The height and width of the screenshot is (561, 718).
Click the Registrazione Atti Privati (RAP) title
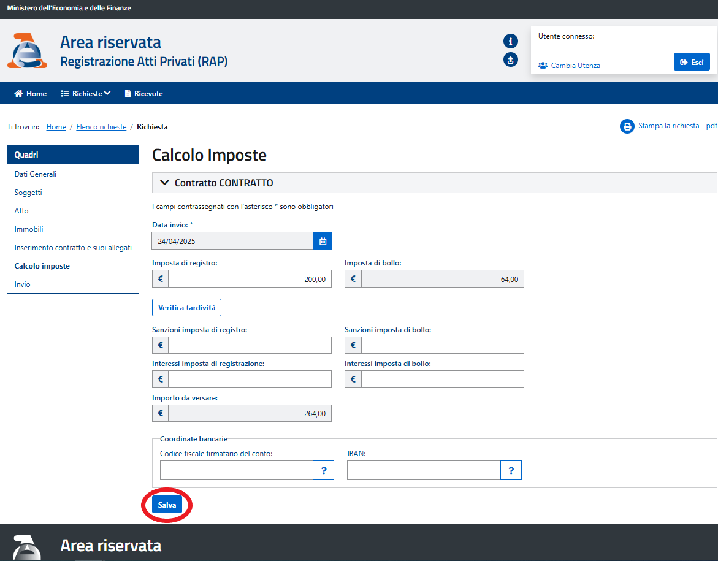pos(143,61)
